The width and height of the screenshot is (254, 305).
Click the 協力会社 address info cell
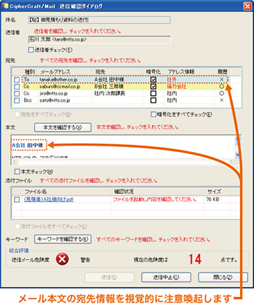click(176, 86)
